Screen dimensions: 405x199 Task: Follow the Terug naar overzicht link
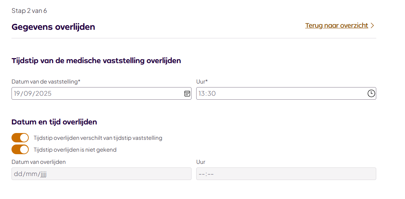click(336, 25)
